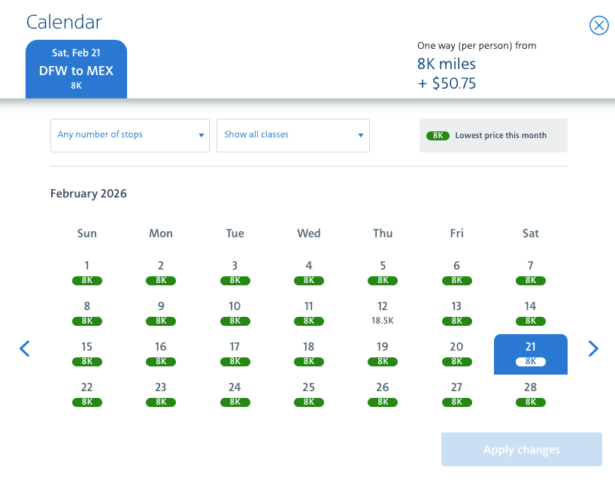Close the Calendar dialog with X icon
This screenshot has width=615, height=485.
point(599,26)
